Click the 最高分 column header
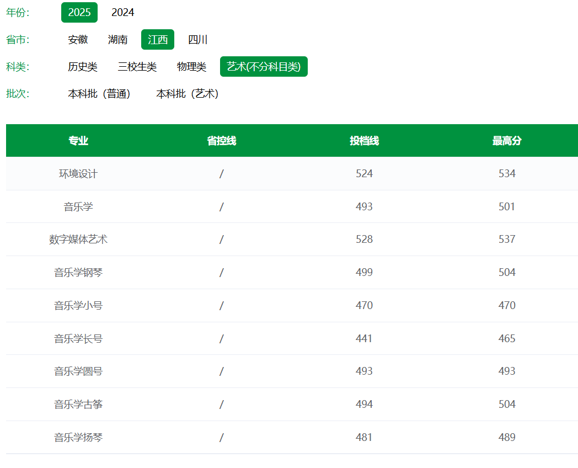Screen dimensions: 578x468 pyautogui.click(x=507, y=141)
